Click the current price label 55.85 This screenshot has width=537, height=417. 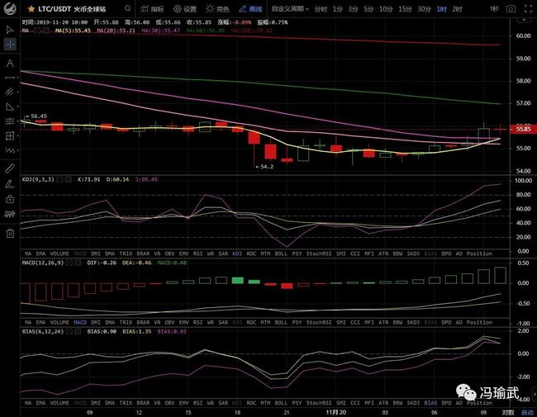[523, 129]
